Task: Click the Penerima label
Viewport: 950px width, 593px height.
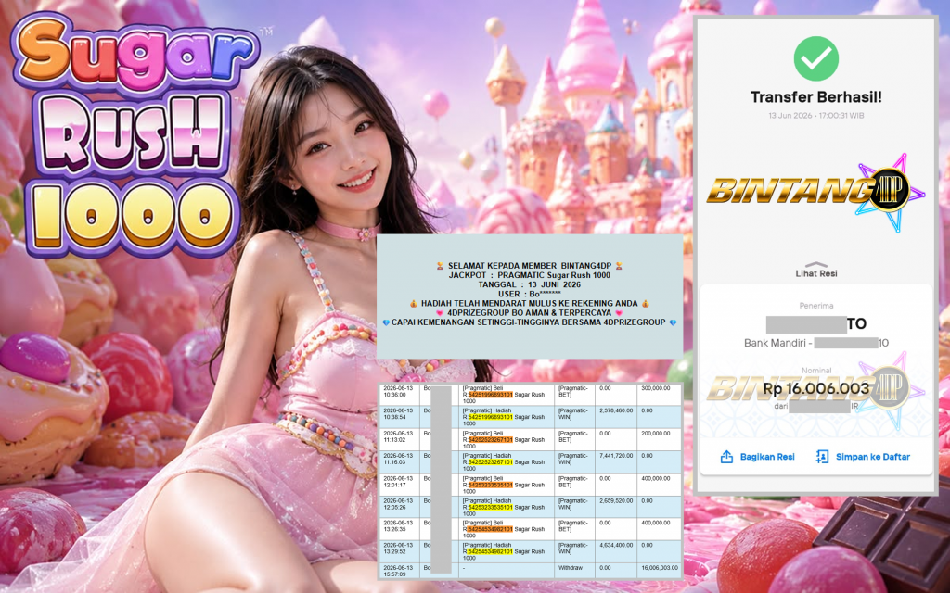Action: click(x=816, y=306)
